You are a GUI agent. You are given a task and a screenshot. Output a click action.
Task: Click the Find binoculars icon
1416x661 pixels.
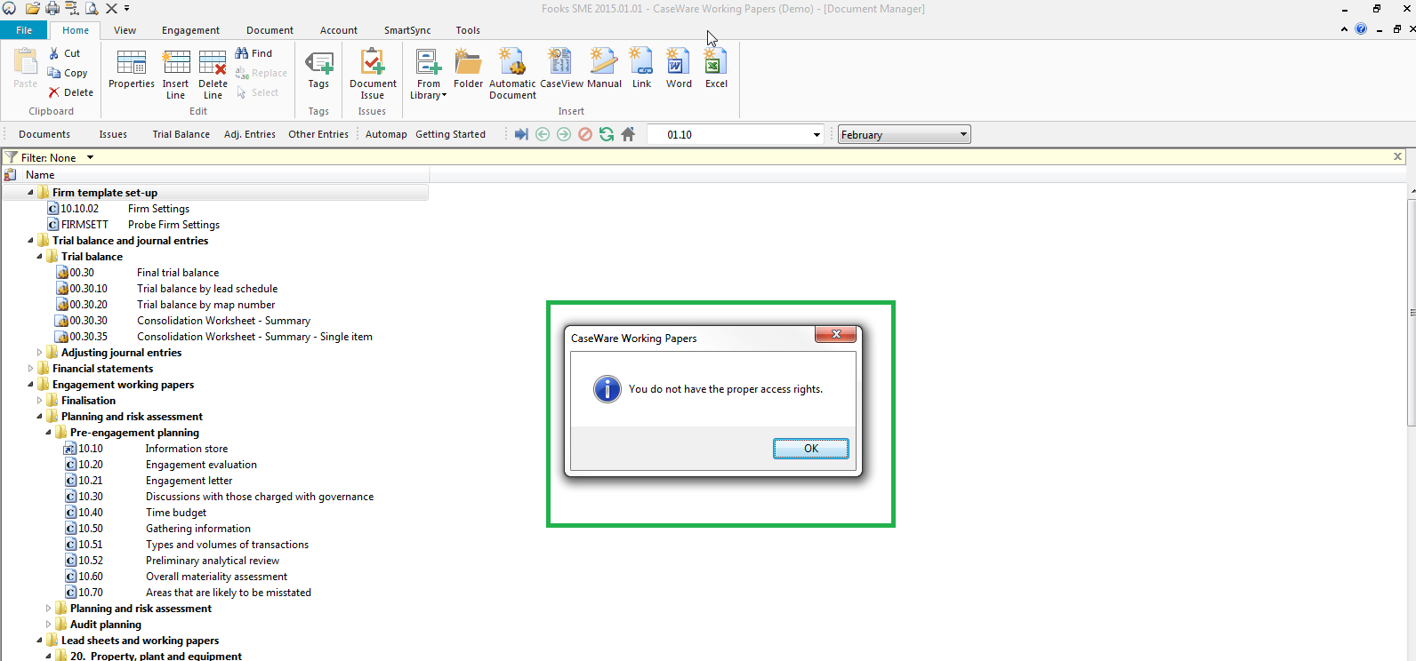click(x=242, y=53)
